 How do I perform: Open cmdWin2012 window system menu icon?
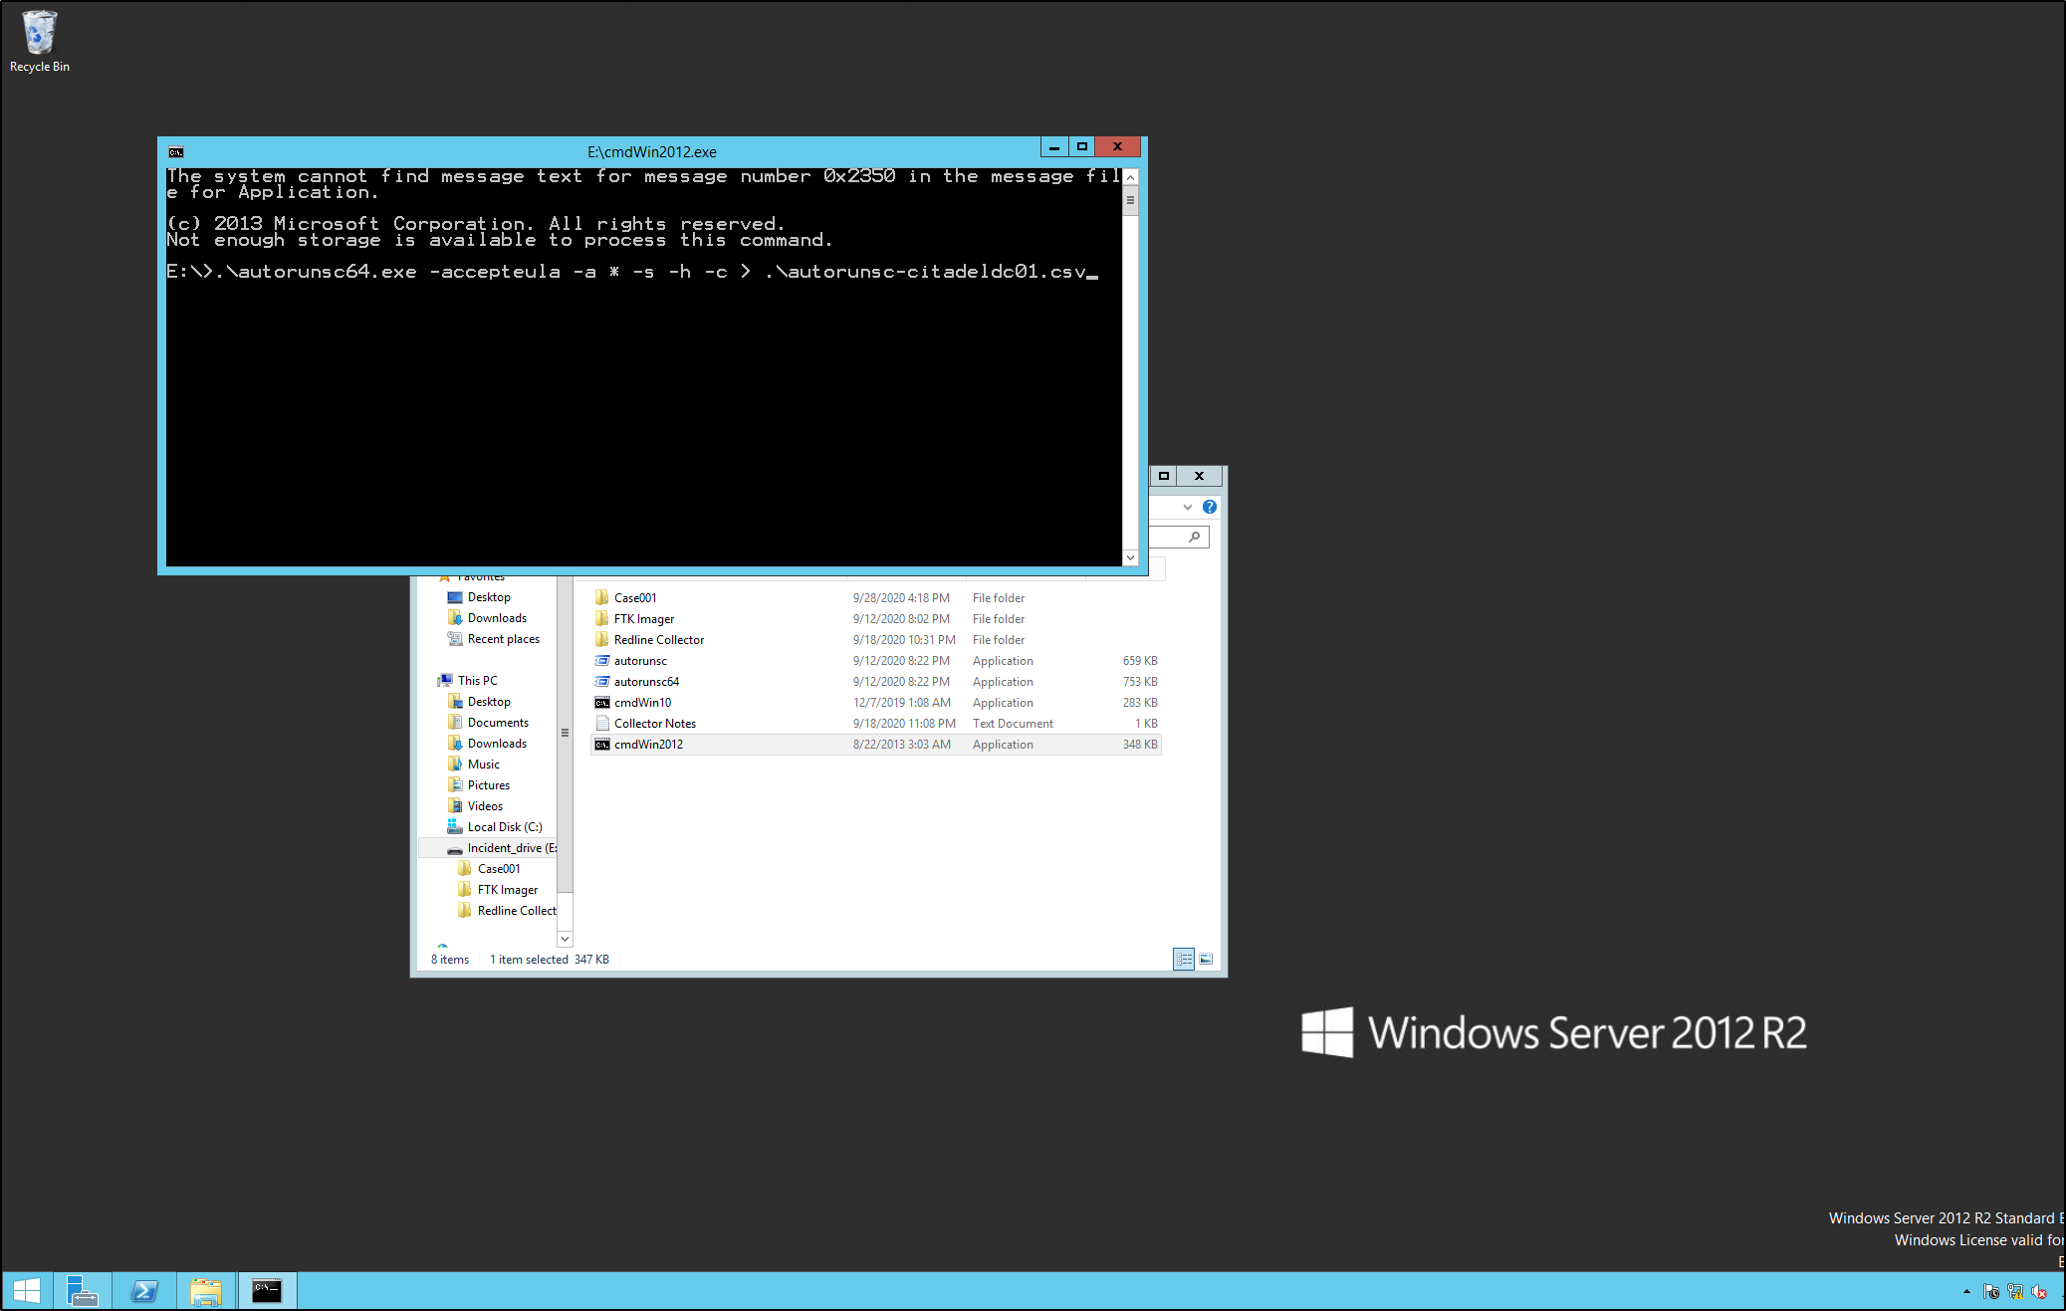(176, 152)
